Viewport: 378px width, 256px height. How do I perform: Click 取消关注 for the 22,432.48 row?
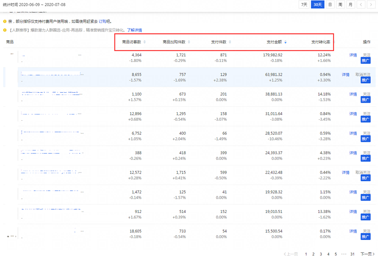coord(363,172)
